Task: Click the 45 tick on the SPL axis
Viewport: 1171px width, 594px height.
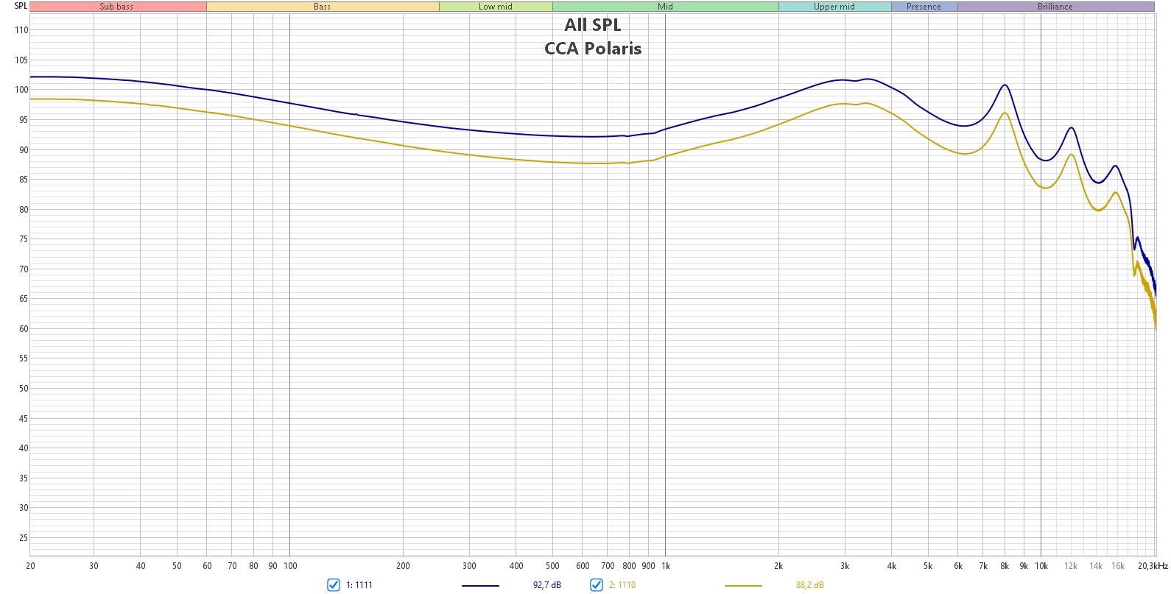Action: click(24, 419)
